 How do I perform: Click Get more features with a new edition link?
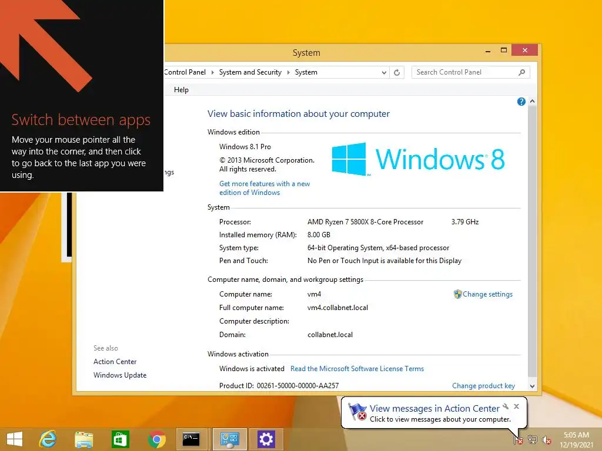pos(265,188)
